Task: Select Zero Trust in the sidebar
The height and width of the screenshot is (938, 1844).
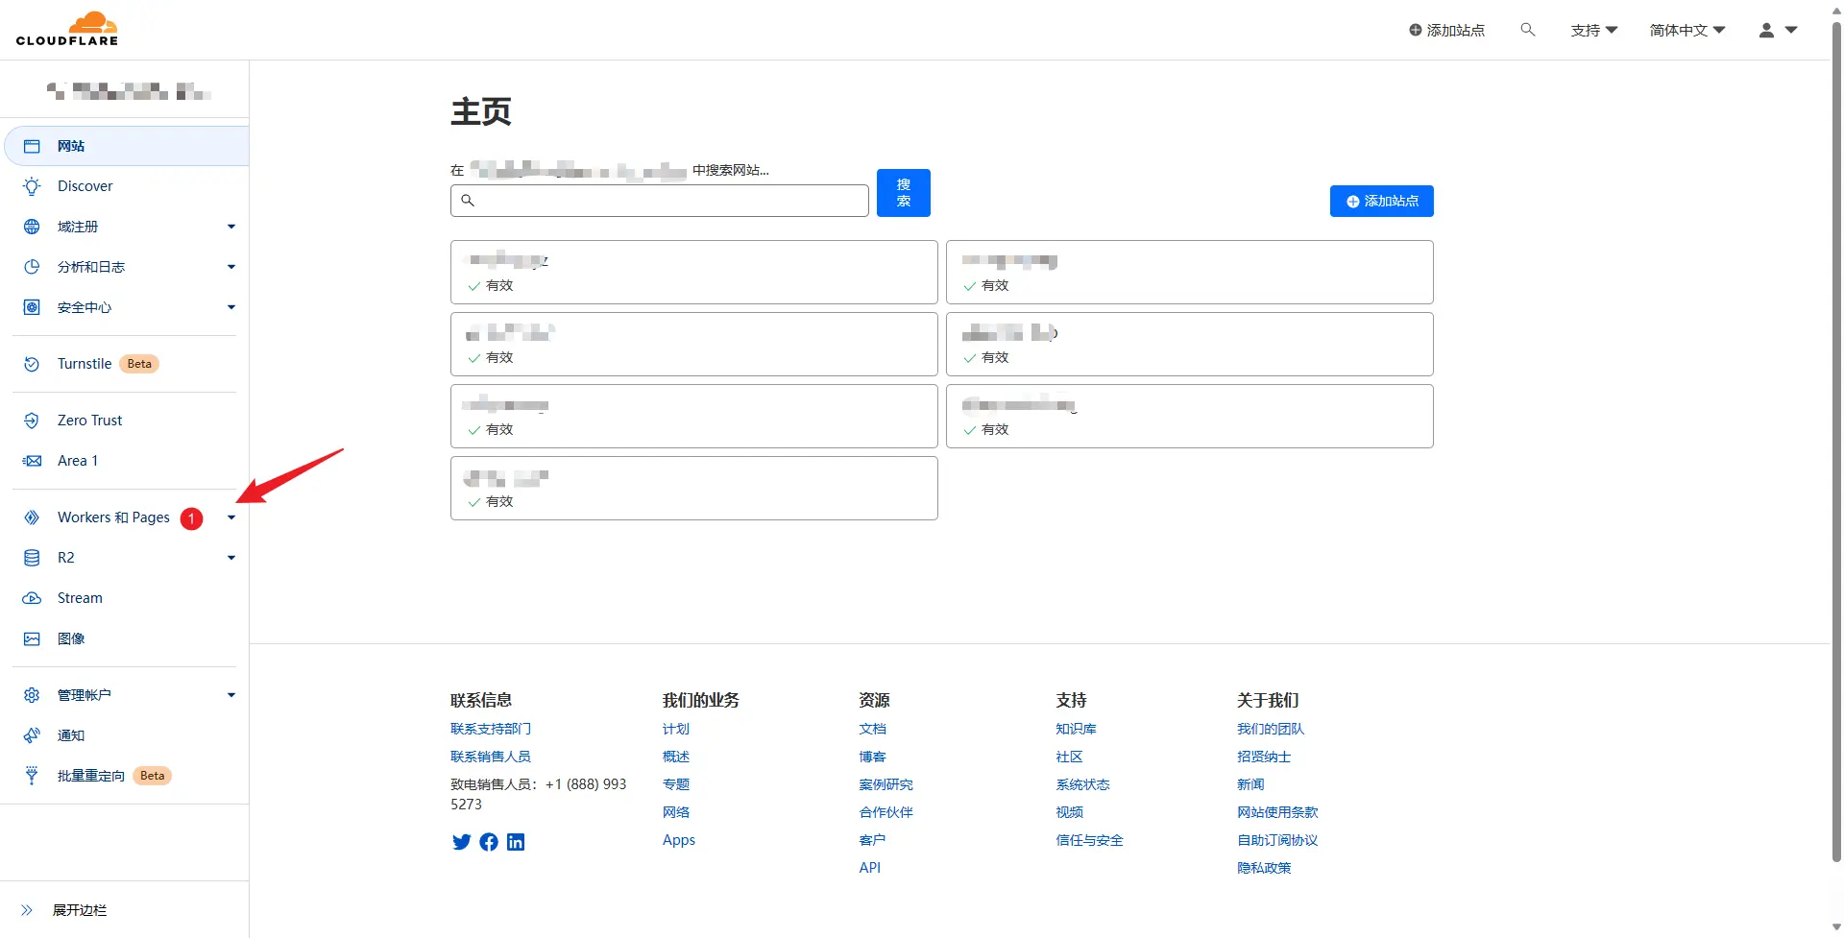Action: [x=86, y=420]
